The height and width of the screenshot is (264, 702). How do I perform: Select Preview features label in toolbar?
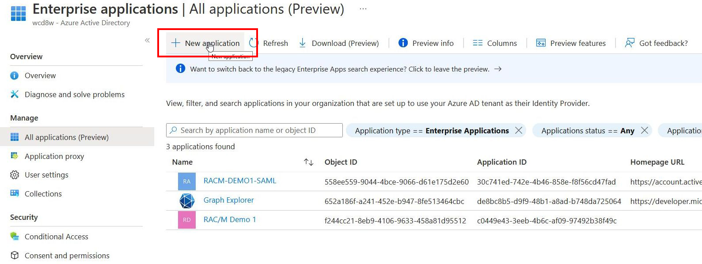click(578, 43)
